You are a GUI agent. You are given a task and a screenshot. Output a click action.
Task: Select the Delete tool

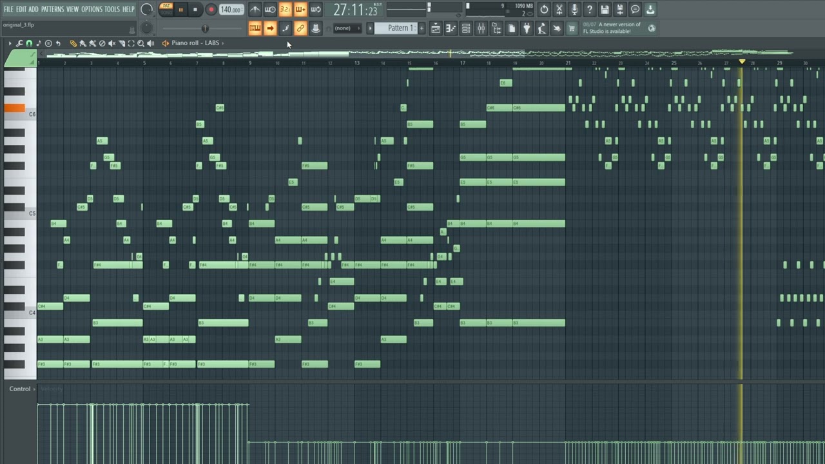pyautogui.click(x=102, y=43)
